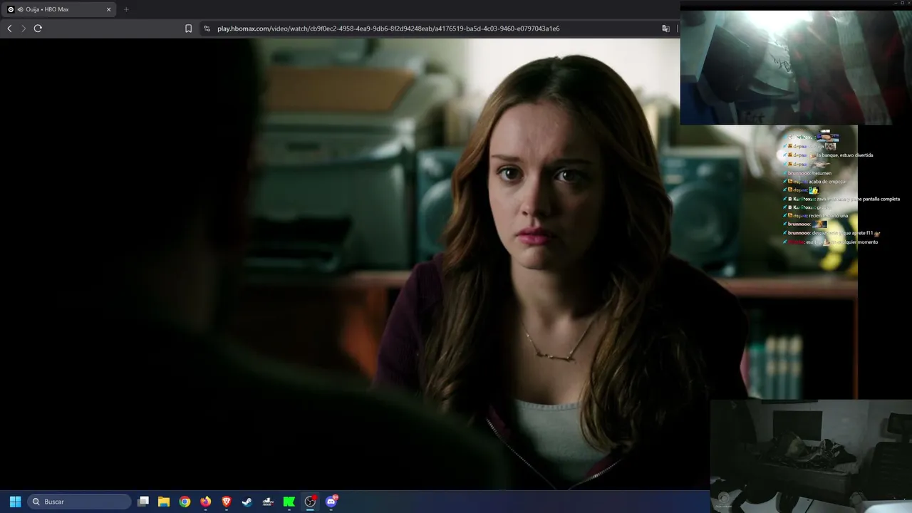Select the Ouija • HBO Max tab
912x513 pixels.
[x=59, y=9]
